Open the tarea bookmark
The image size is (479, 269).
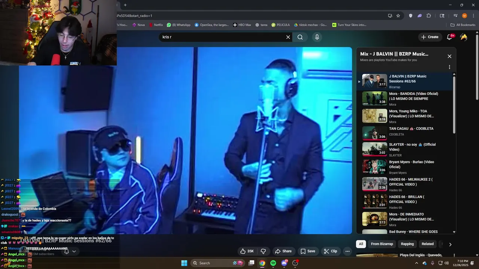(x=262, y=25)
